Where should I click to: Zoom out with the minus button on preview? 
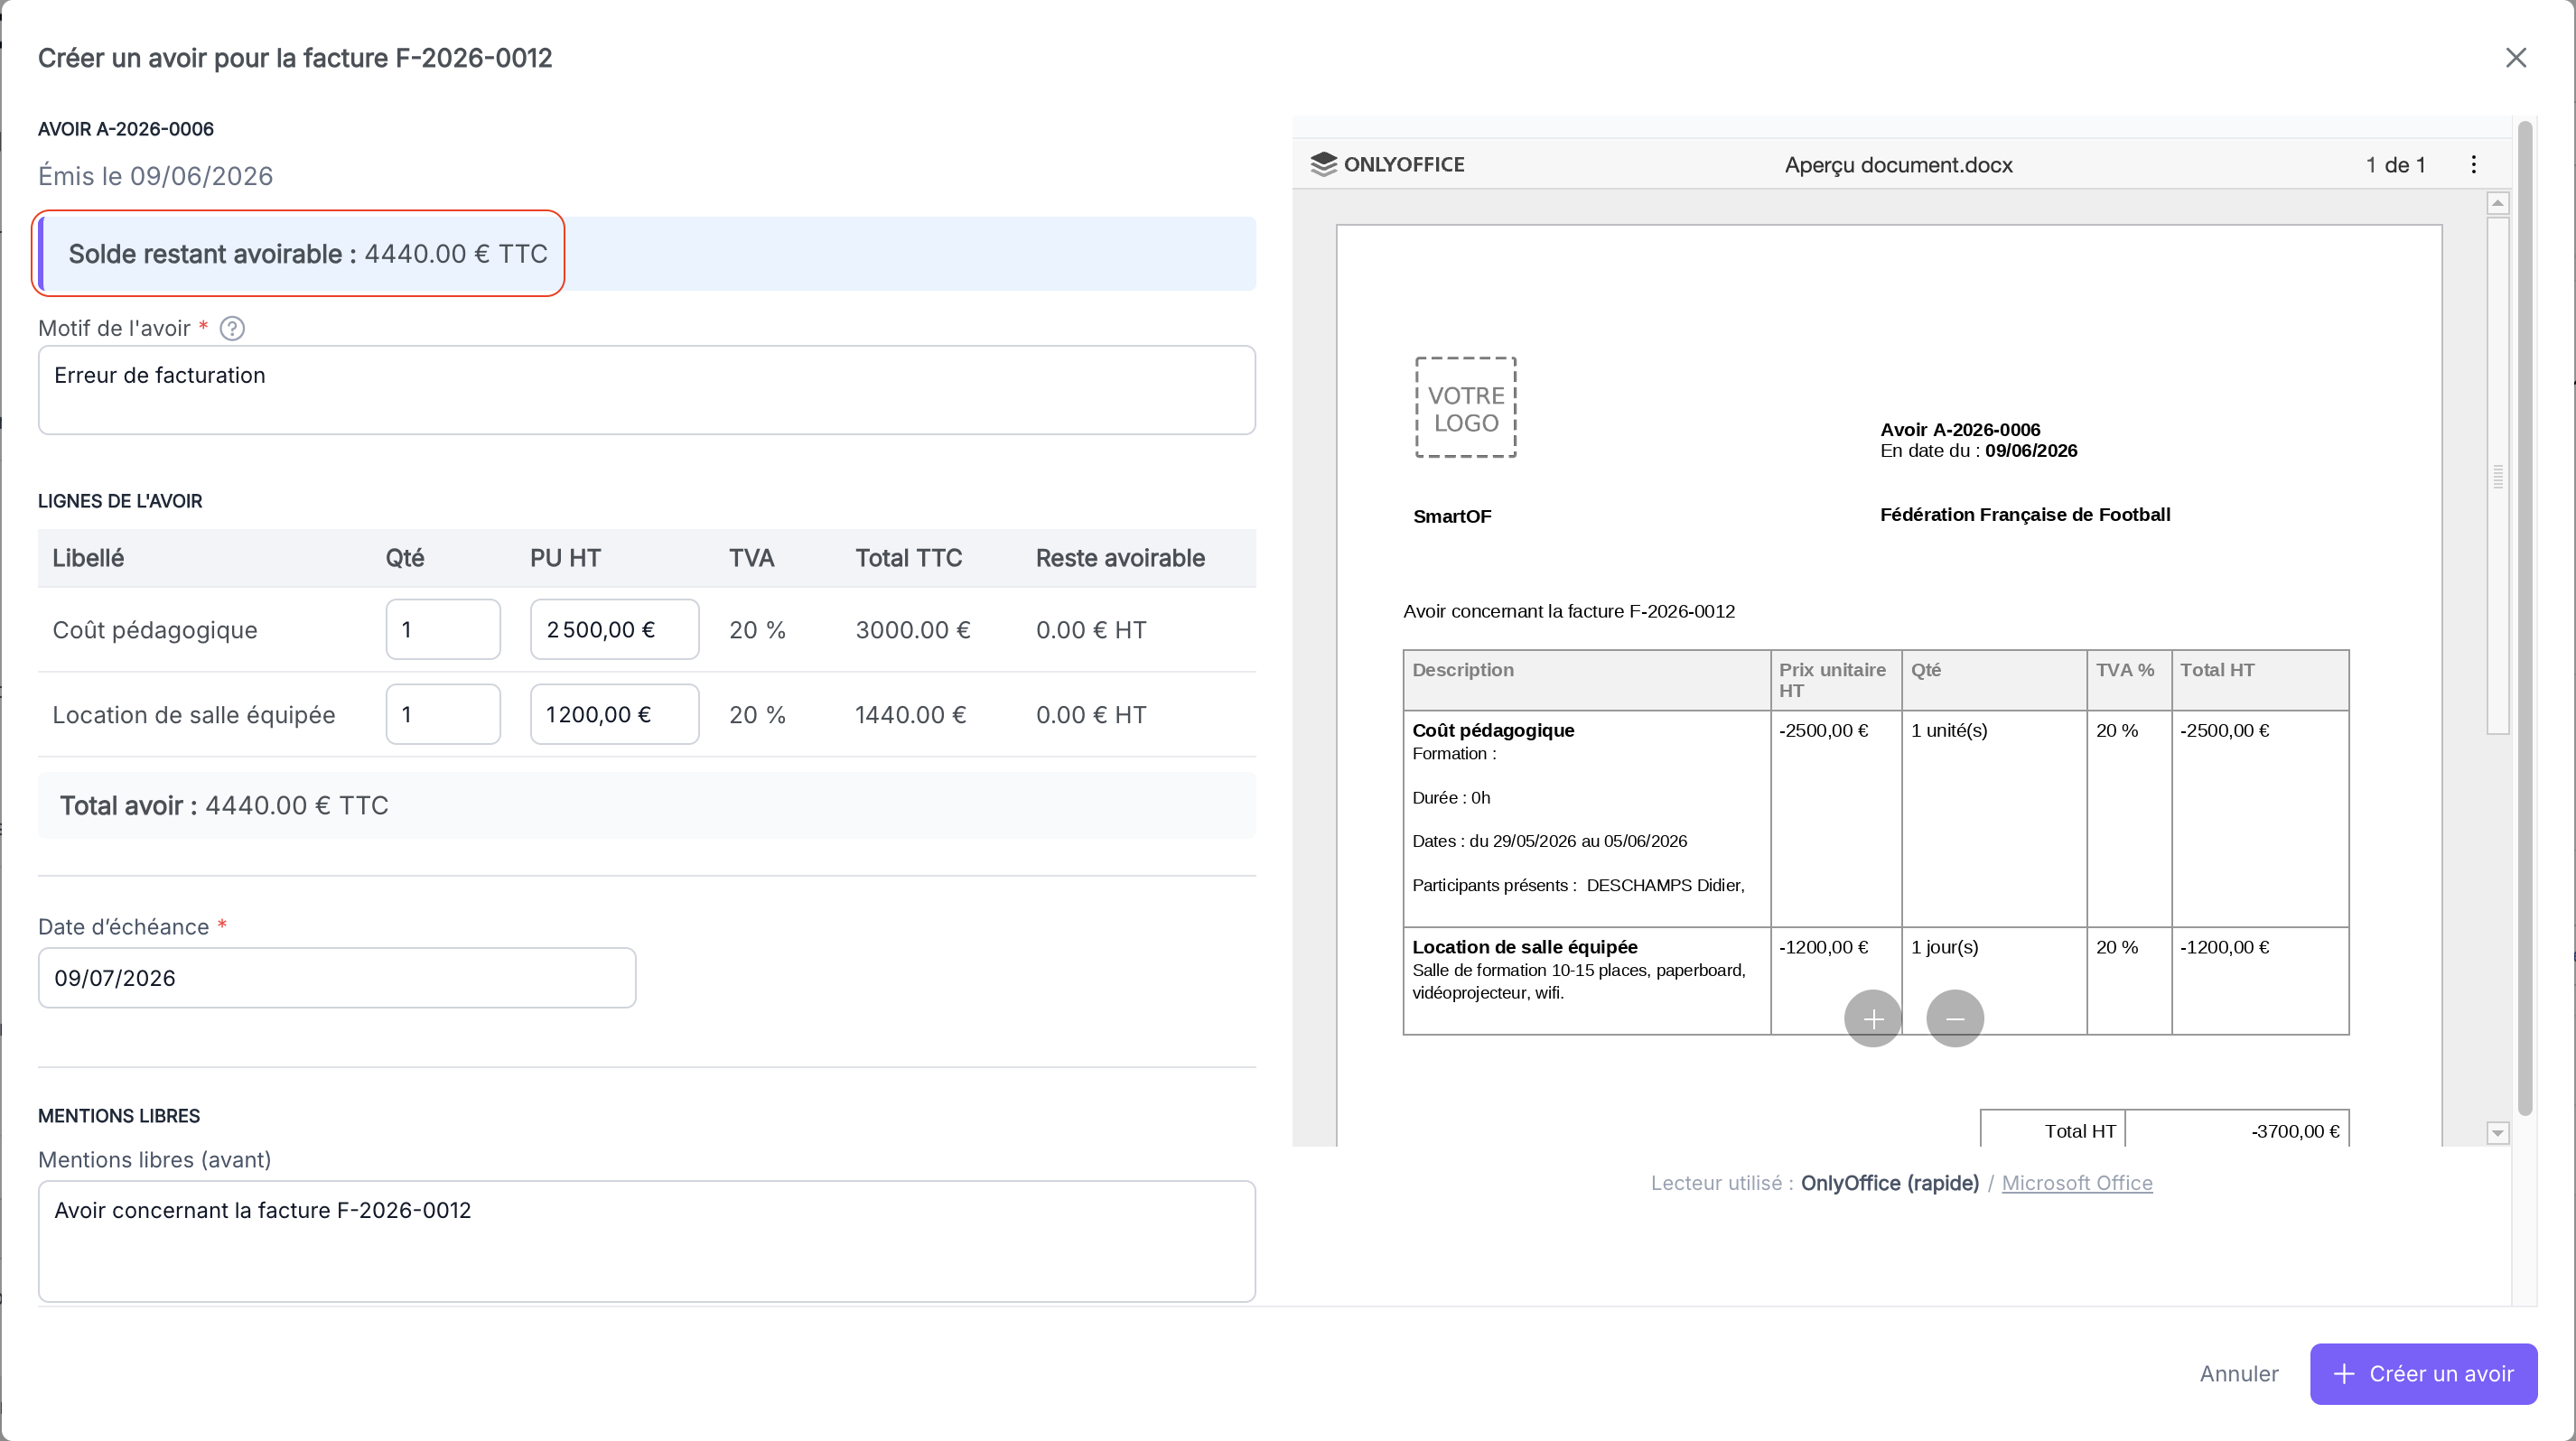pos(1955,1018)
